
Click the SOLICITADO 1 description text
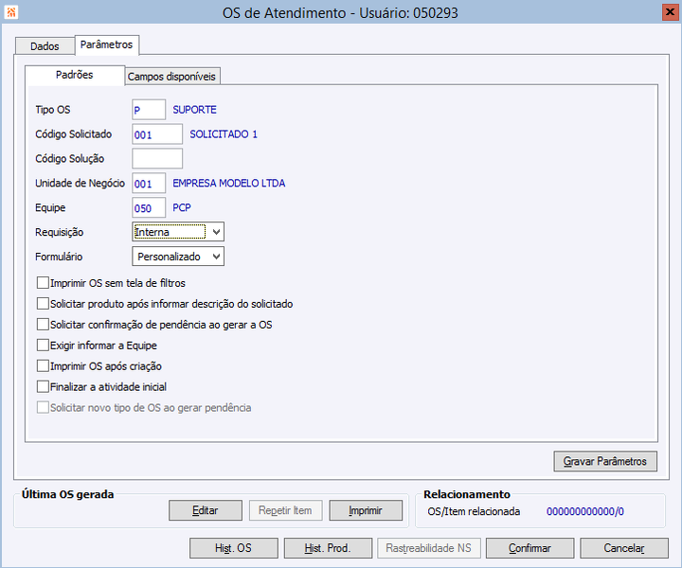tap(224, 134)
